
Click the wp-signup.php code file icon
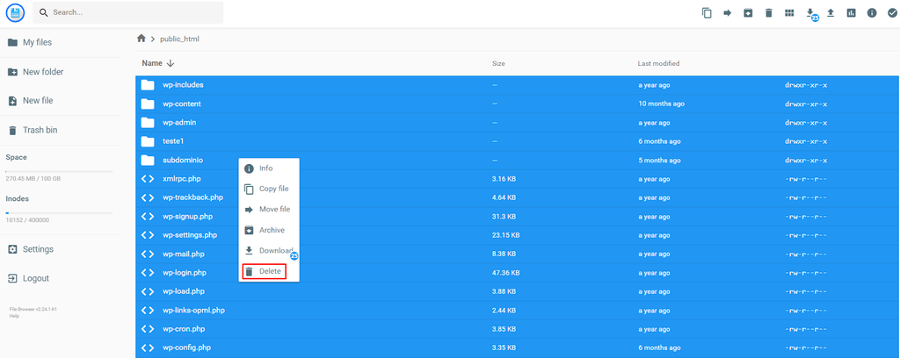pyautogui.click(x=148, y=217)
